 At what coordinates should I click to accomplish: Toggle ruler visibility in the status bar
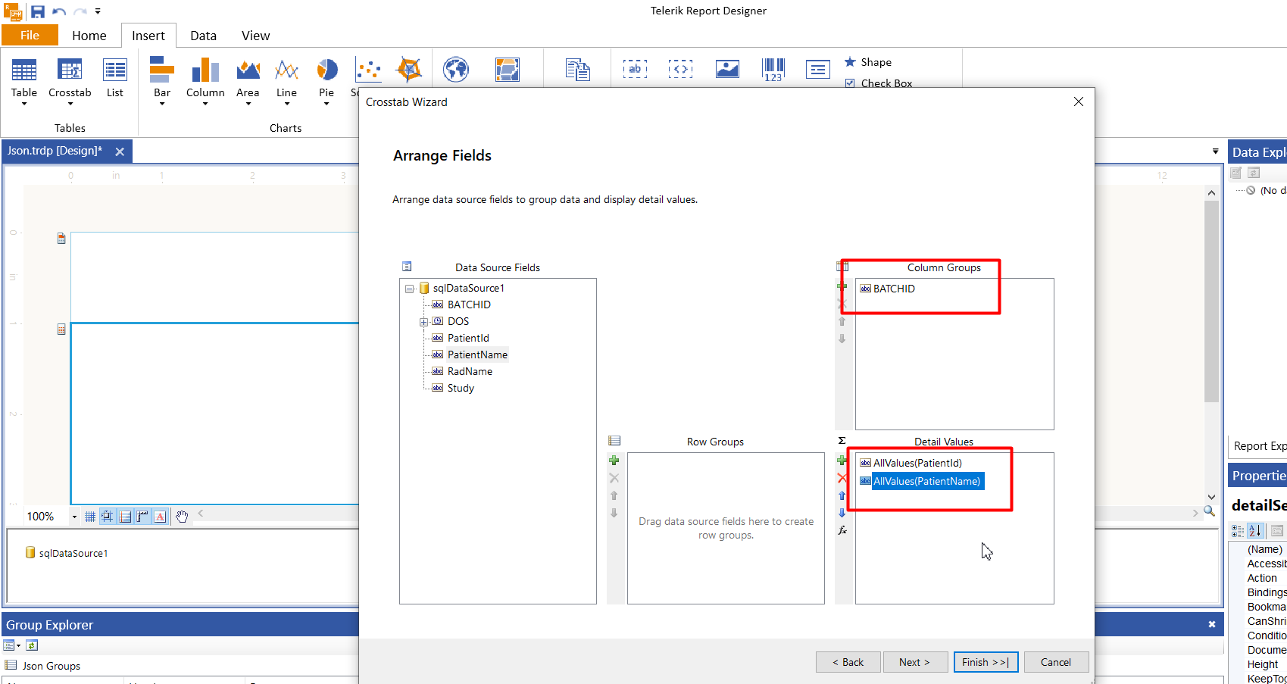(x=142, y=516)
